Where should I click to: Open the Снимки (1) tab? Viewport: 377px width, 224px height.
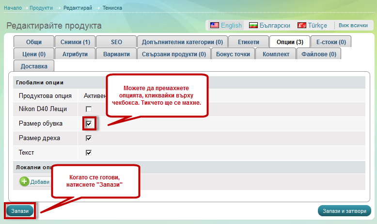point(75,42)
